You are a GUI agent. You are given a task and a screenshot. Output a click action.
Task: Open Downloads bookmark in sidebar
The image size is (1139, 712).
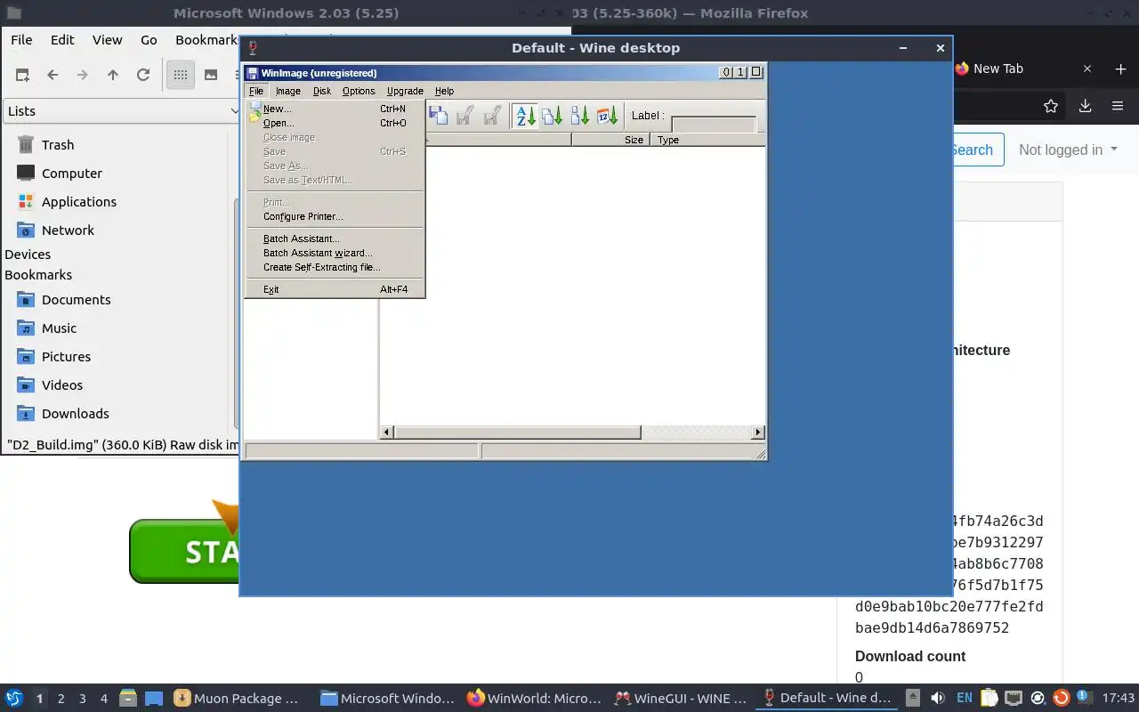click(75, 414)
